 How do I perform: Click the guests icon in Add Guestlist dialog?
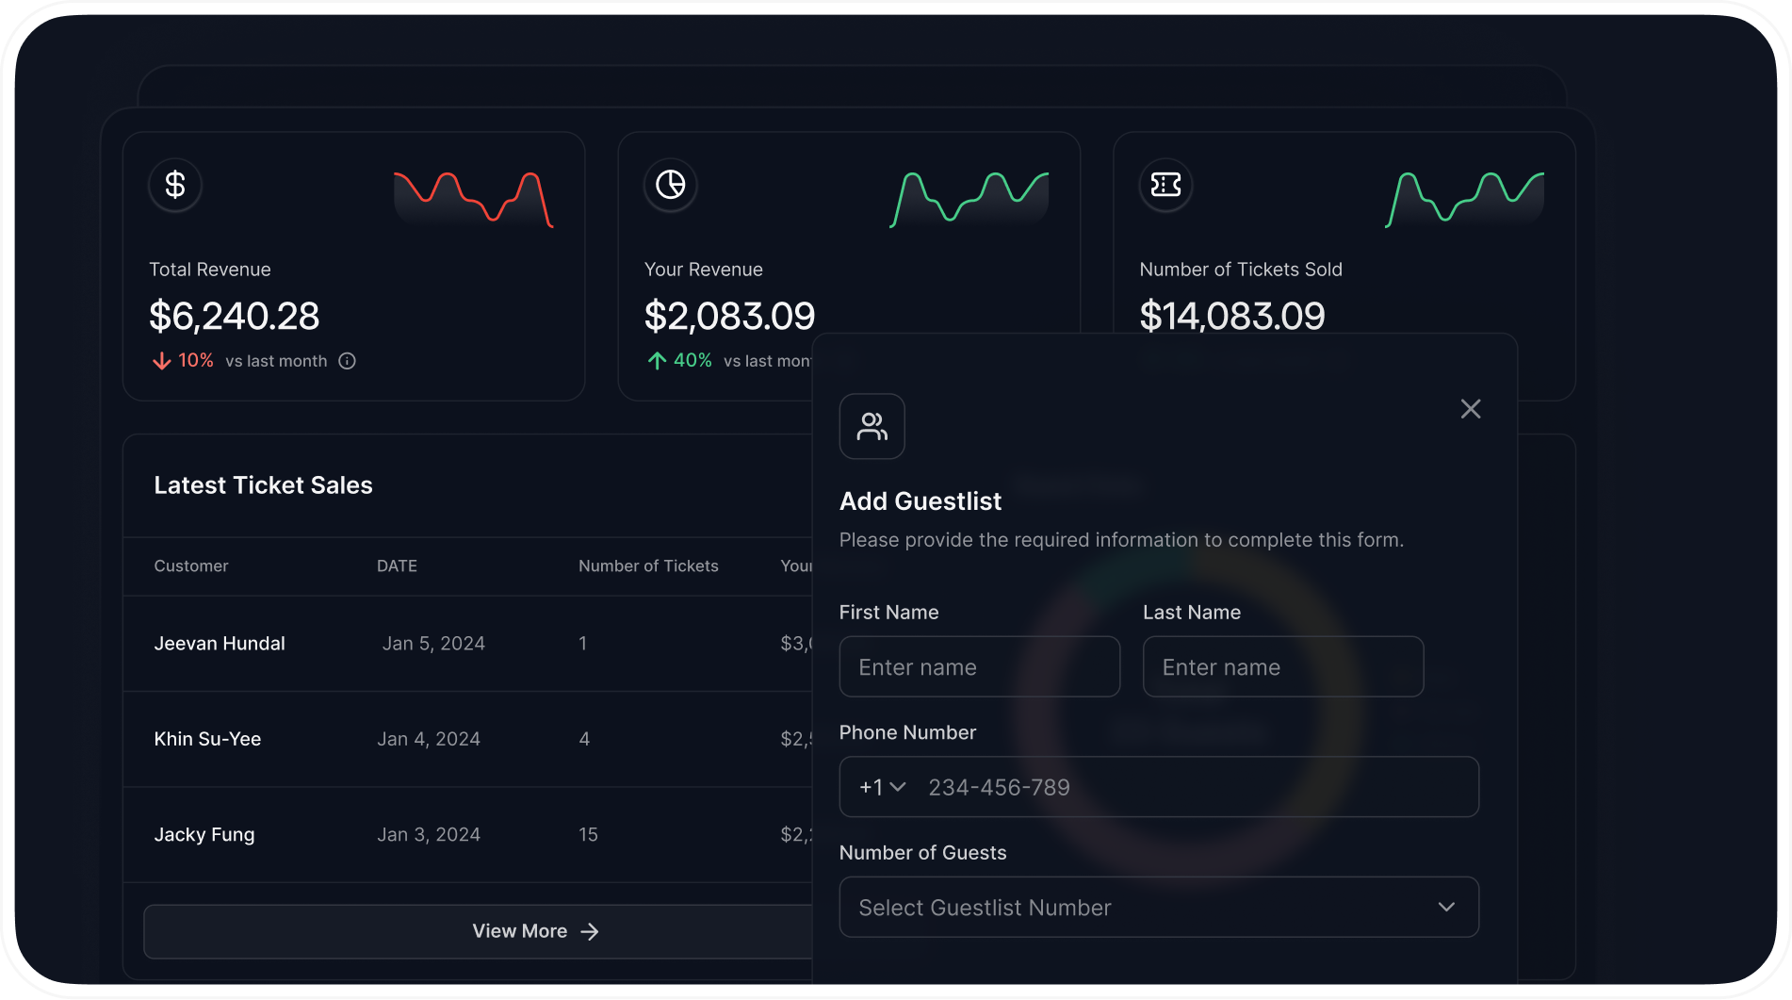(x=872, y=426)
